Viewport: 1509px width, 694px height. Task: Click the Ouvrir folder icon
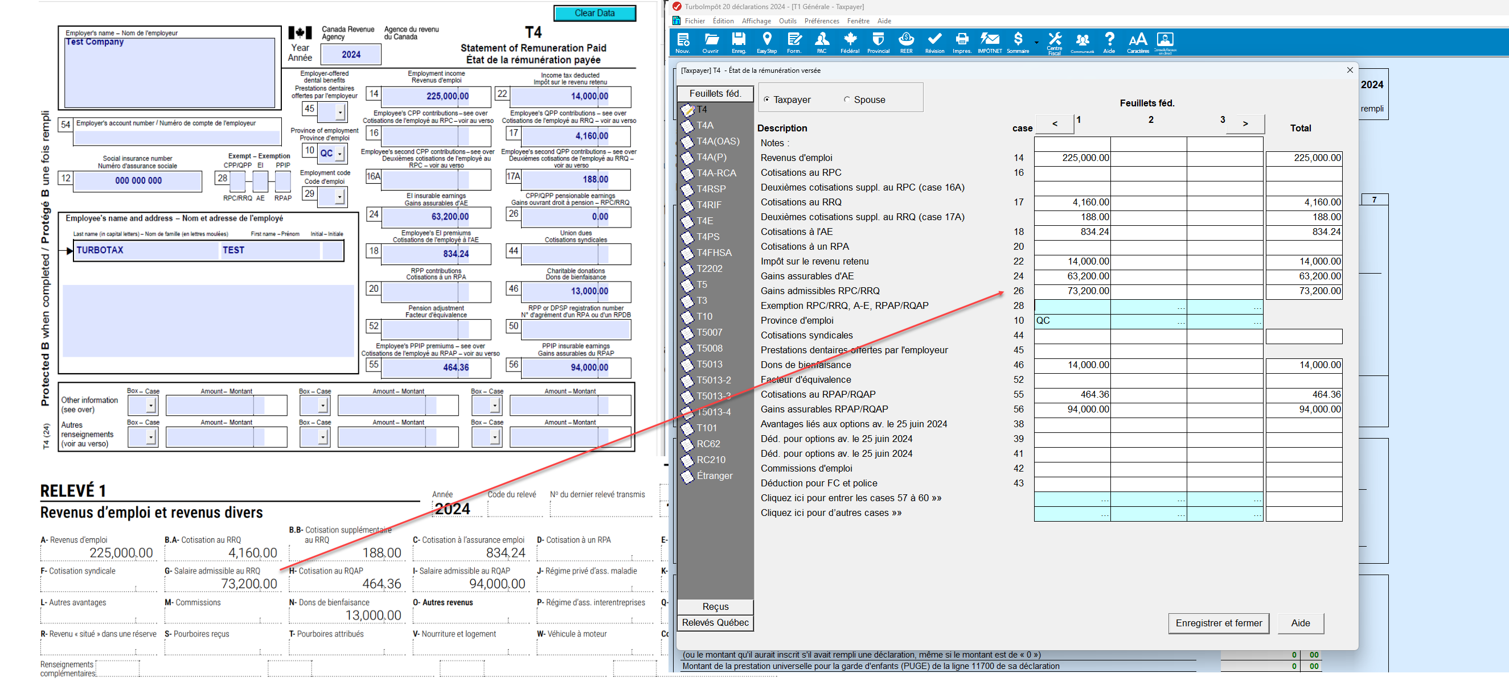pos(711,42)
